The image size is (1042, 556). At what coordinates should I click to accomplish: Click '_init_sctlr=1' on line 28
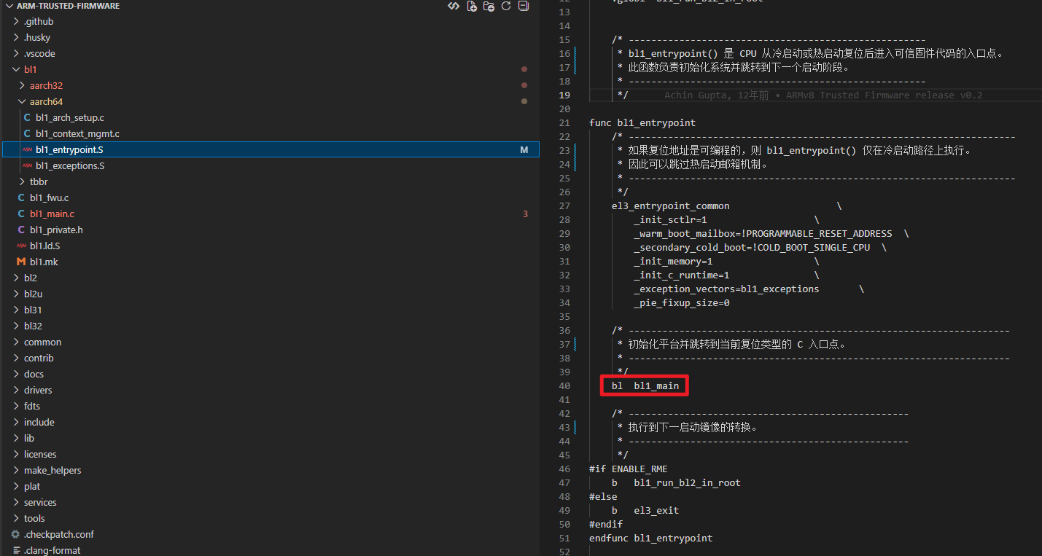(671, 220)
